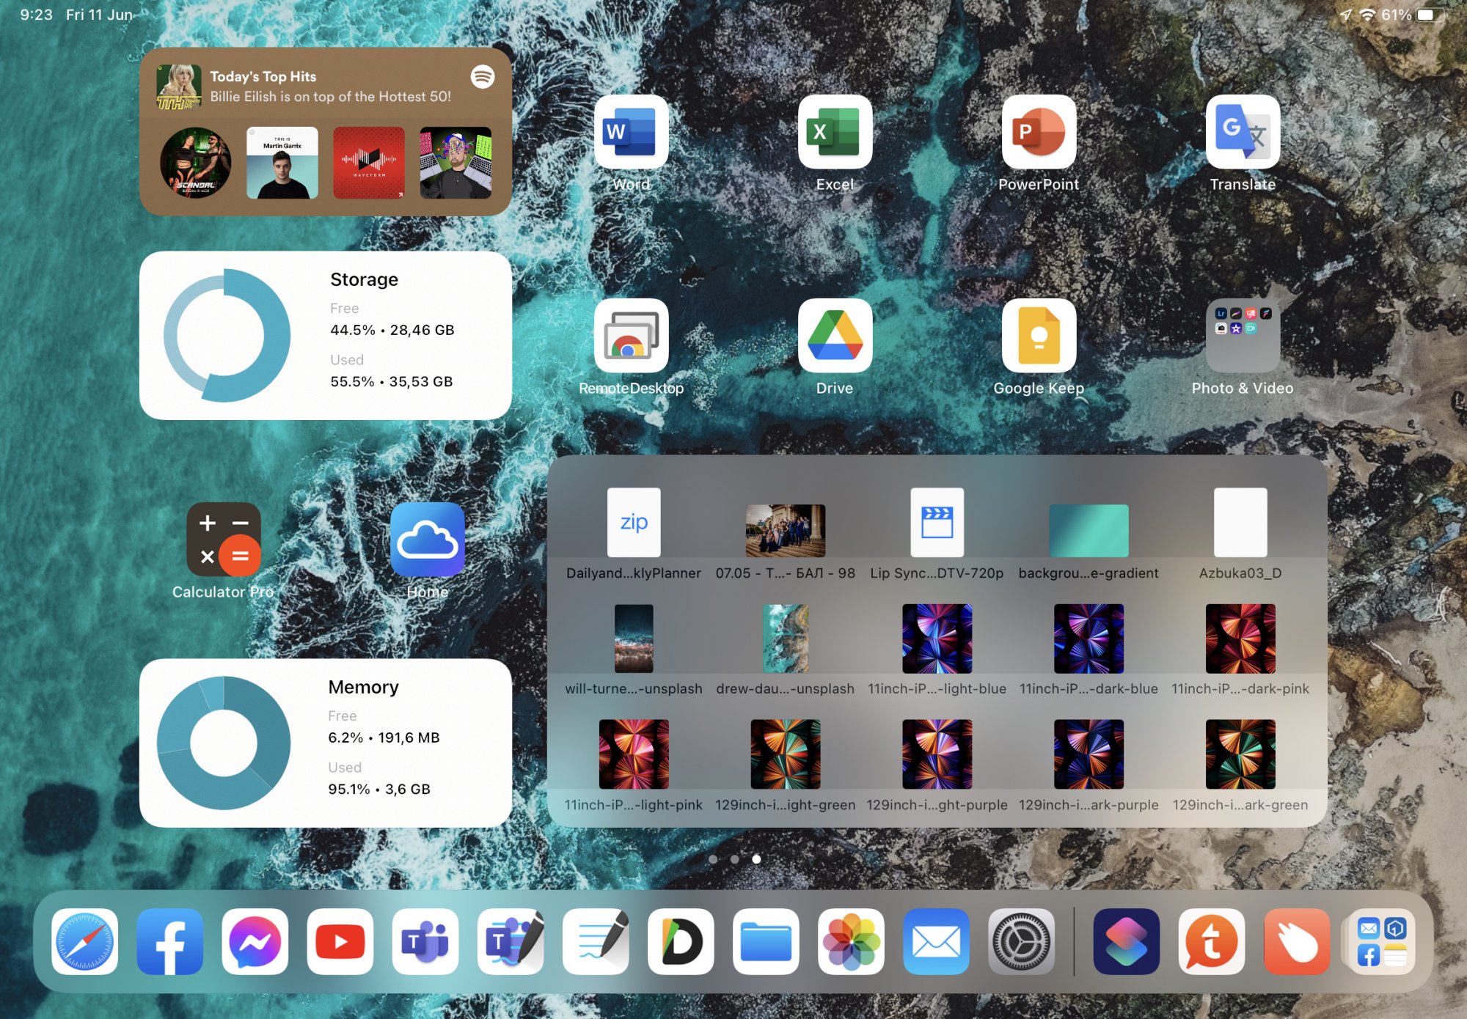1467x1019 pixels.
Task: Tap the Storage usage widget
Action: 325,336
